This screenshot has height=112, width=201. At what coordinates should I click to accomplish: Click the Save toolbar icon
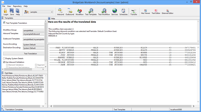(x=12, y=12)
